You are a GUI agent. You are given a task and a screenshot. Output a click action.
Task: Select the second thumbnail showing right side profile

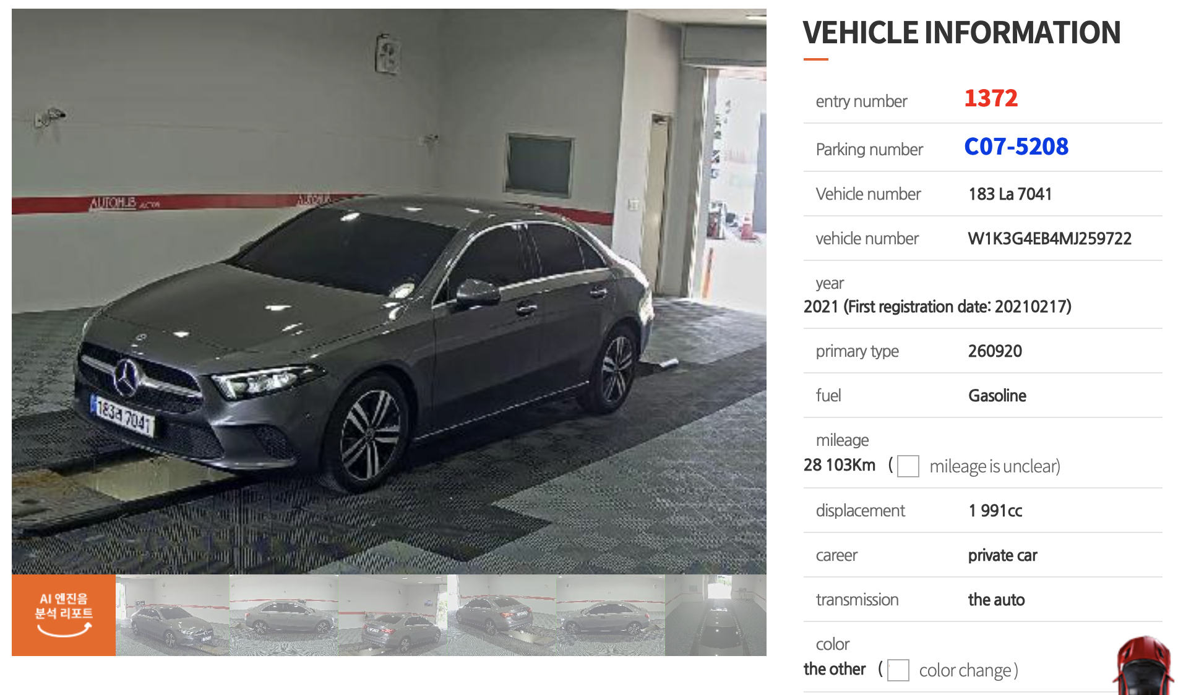point(284,615)
